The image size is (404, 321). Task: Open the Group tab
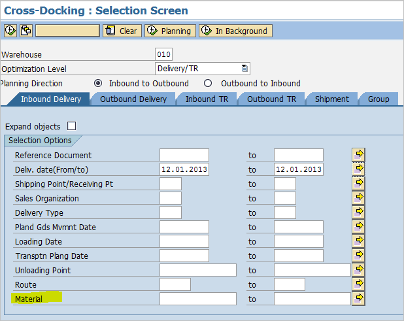click(x=379, y=99)
